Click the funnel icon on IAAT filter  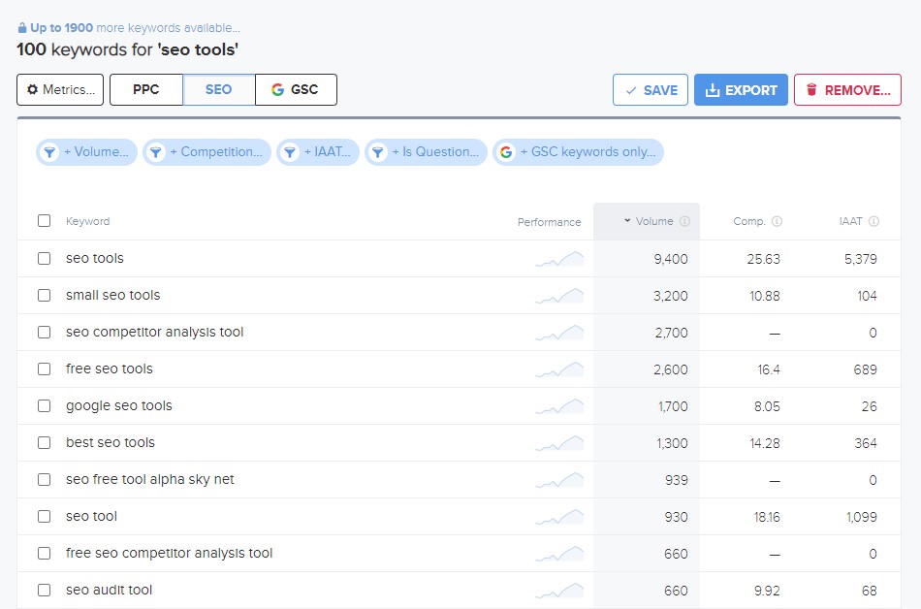point(290,152)
